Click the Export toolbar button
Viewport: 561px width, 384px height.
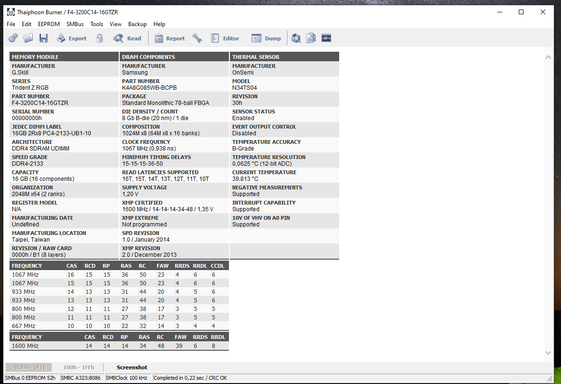point(72,38)
